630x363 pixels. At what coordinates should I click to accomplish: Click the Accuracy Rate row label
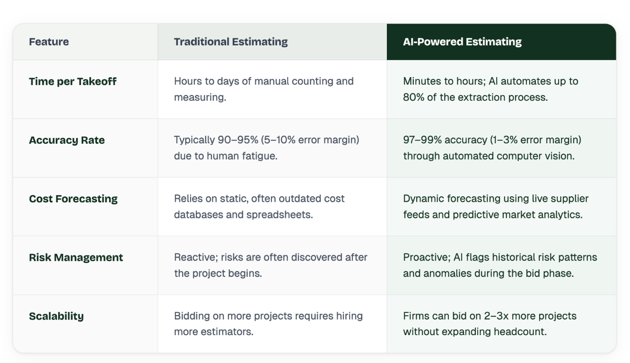pyautogui.click(x=67, y=140)
